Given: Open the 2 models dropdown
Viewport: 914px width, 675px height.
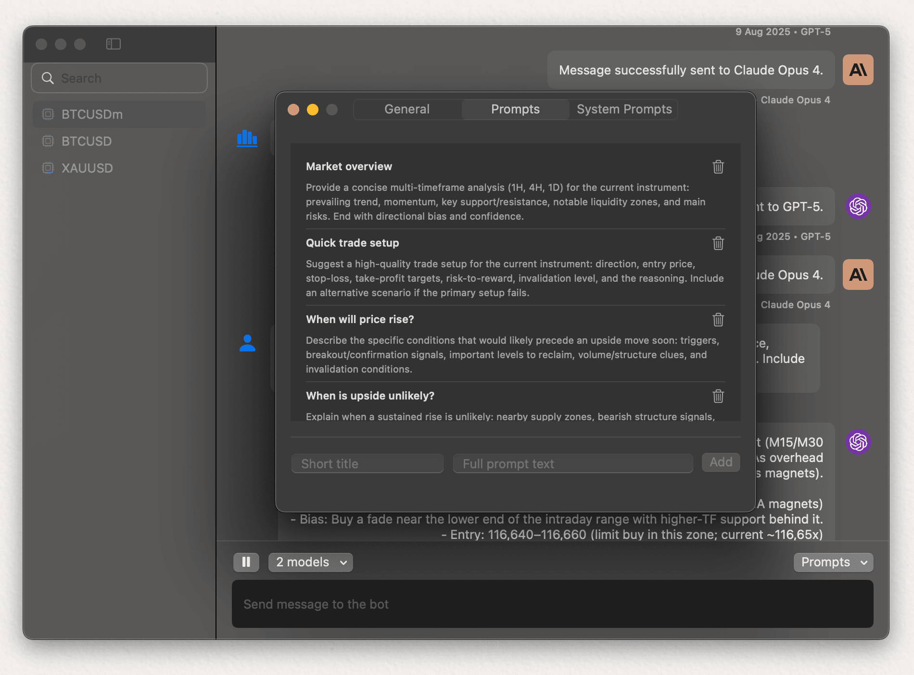Looking at the screenshot, I should point(310,562).
